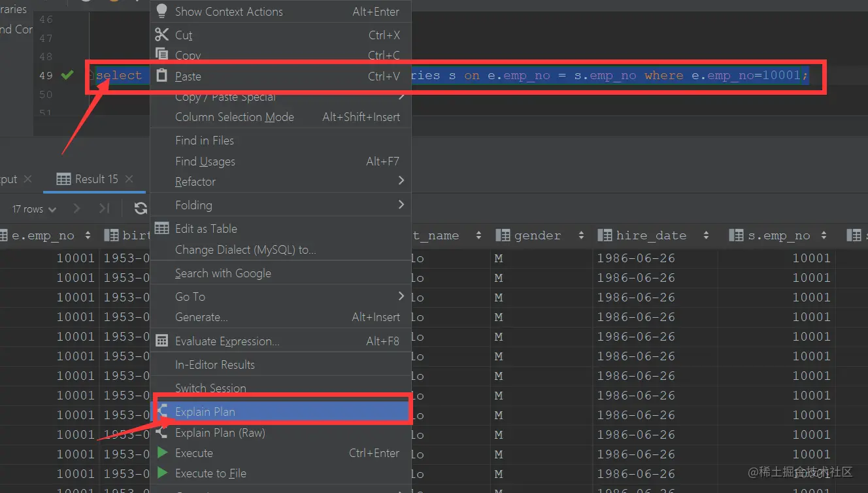Viewport: 868px width, 493px height.
Task: Click line number 47 in the gutter
Action: (45, 38)
